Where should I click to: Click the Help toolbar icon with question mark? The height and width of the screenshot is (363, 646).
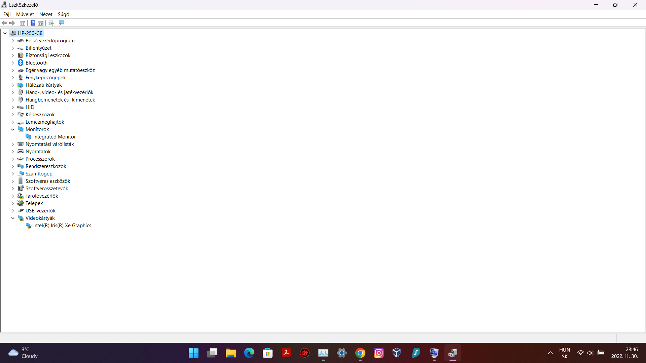[x=33, y=23]
